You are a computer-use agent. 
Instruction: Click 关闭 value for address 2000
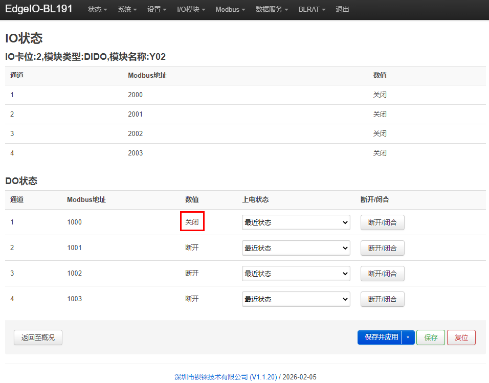(380, 95)
